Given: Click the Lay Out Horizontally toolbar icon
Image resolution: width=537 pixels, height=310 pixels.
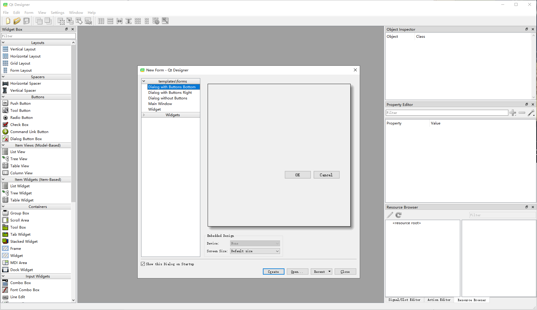Looking at the screenshot, I should (x=101, y=21).
